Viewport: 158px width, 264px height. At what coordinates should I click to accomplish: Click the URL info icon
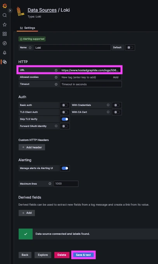click(56, 70)
